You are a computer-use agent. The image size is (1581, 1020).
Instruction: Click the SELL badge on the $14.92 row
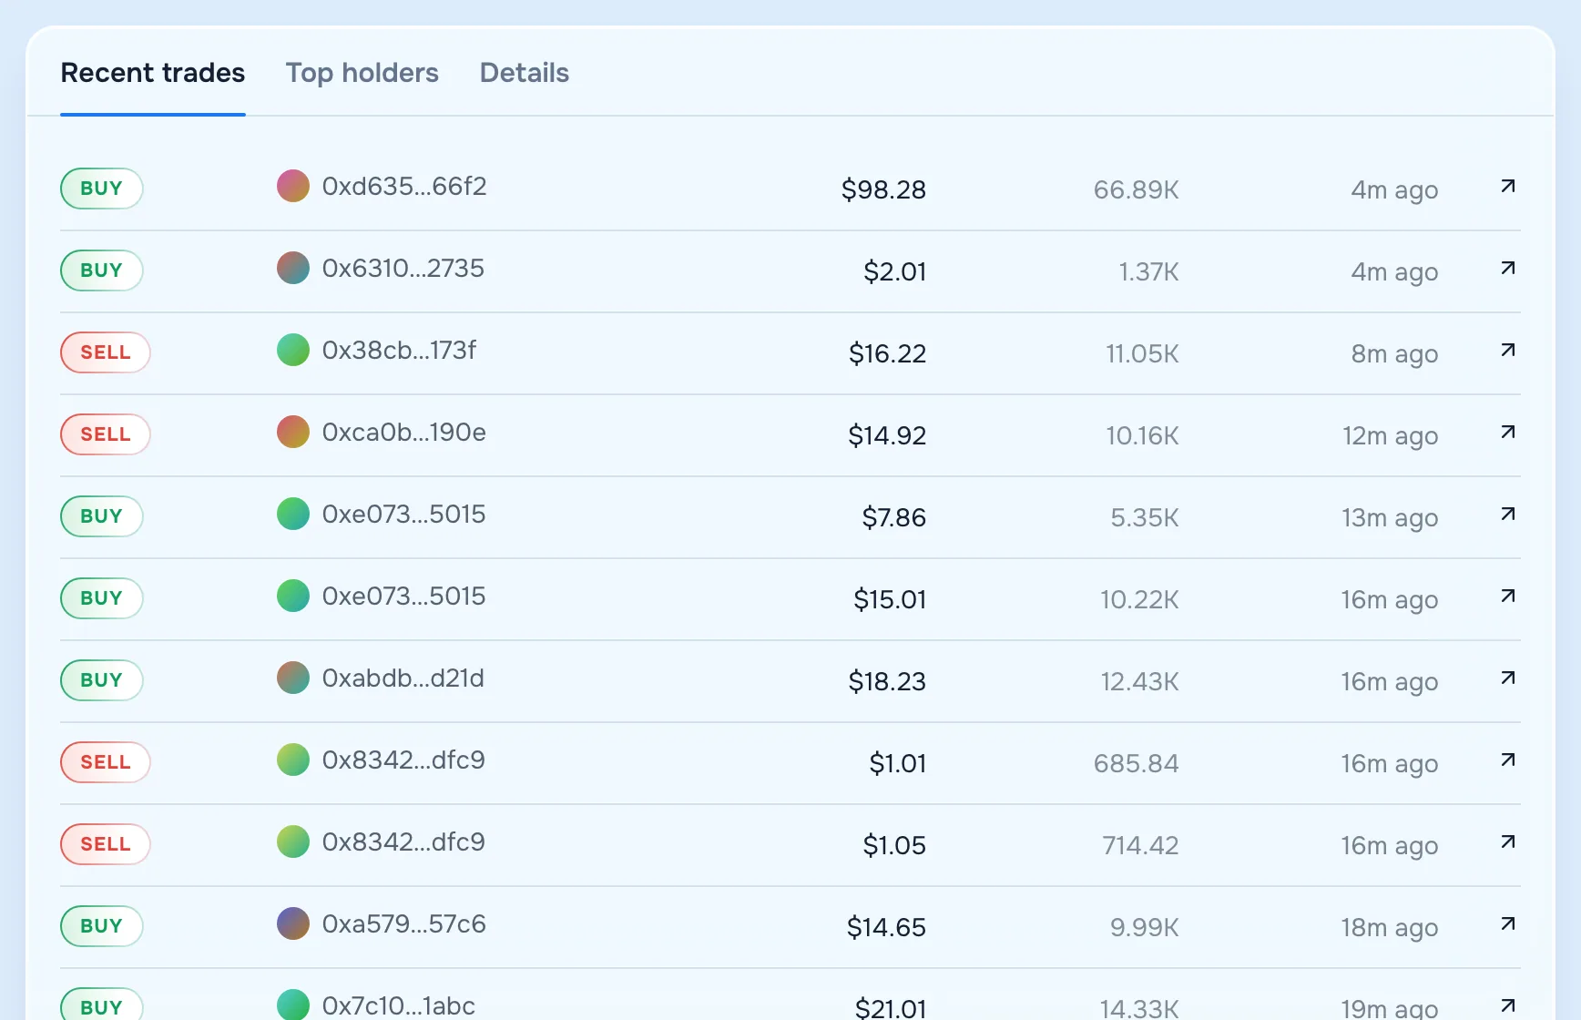tap(106, 434)
